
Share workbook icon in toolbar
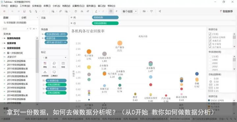pyautogui.click(x=160, y=11)
